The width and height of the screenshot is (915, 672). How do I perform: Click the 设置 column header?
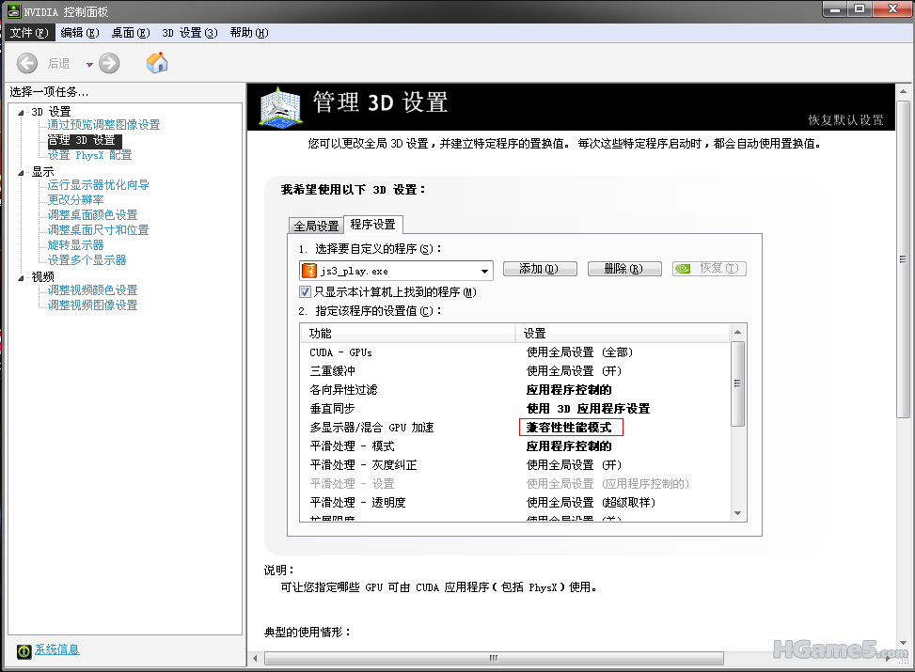[x=623, y=333]
